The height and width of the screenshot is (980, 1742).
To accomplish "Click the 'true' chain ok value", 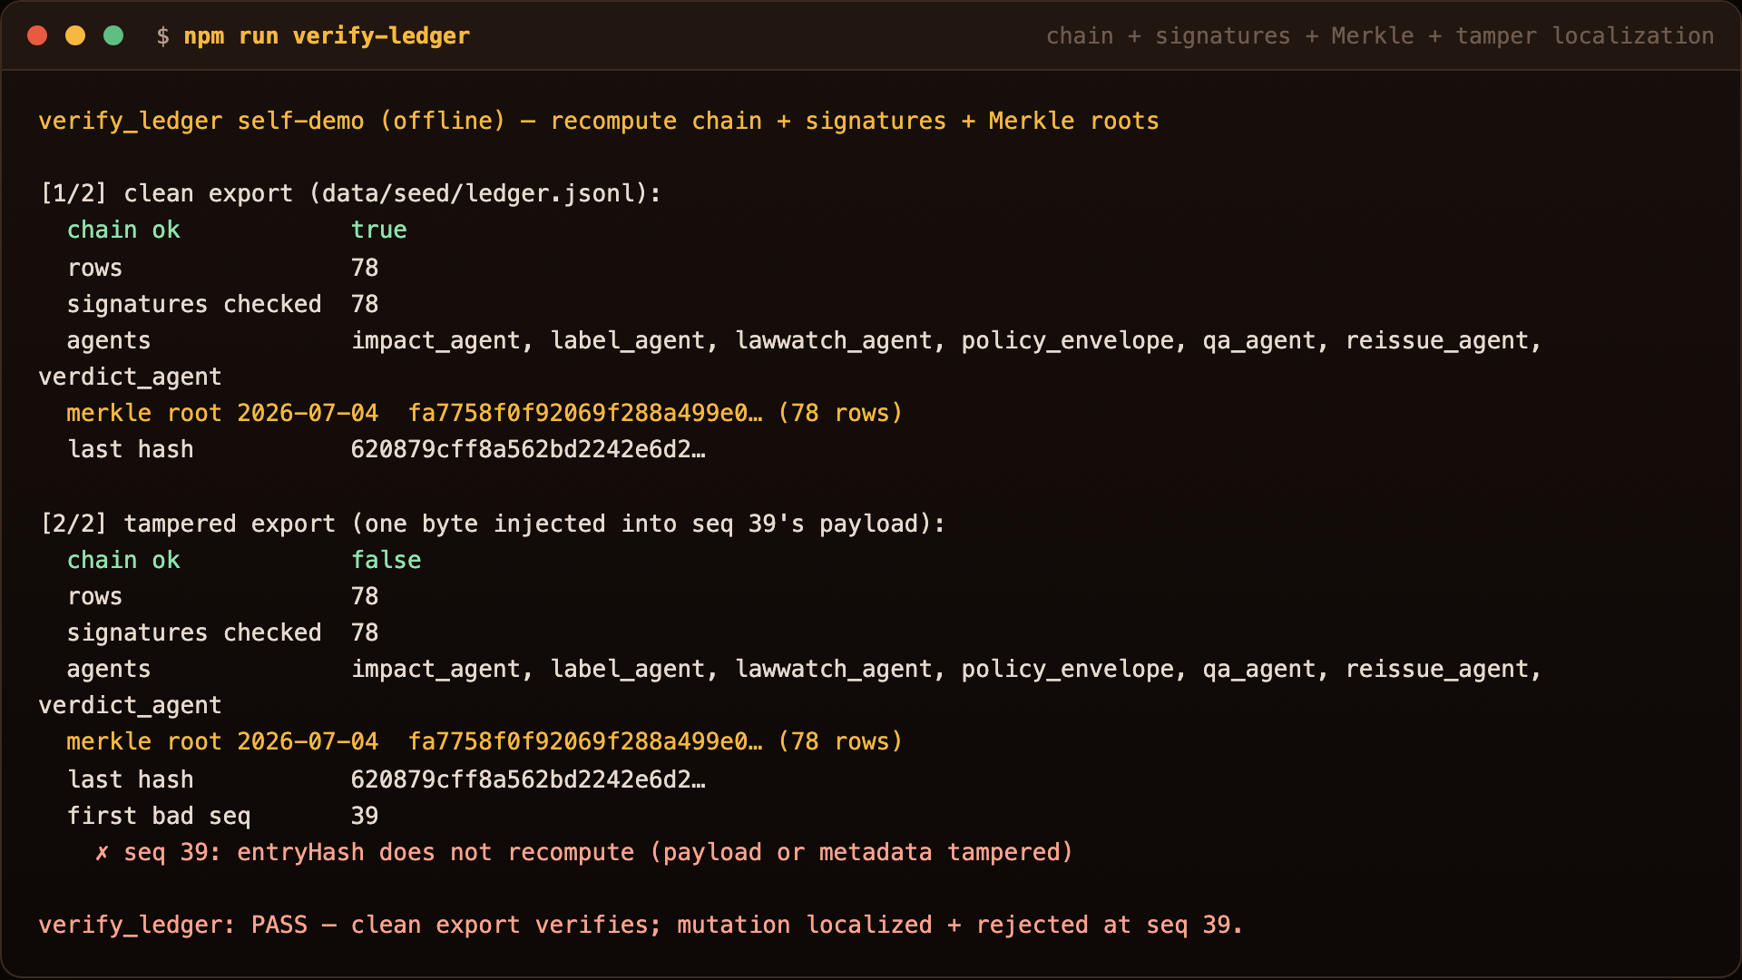I will tap(379, 230).
